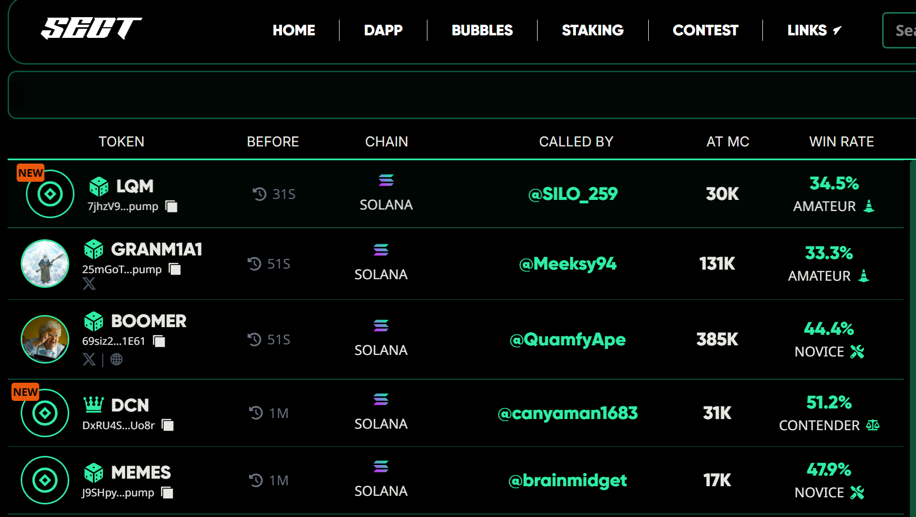Navigate to the STAKING page
Image resolution: width=916 pixels, height=517 pixels.
[593, 30]
